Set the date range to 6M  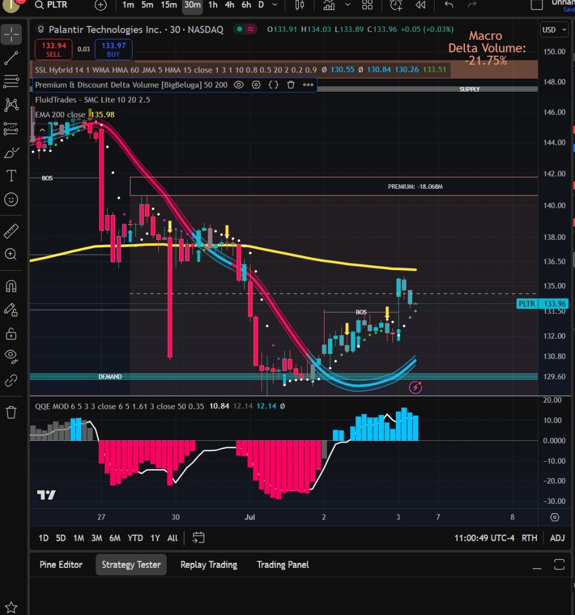coord(115,537)
